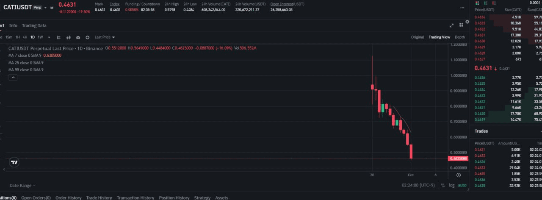Select bid price 0.4626 in order book
Image resolution: width=542 pixels, height=200 pixels.
click(480, 78)
